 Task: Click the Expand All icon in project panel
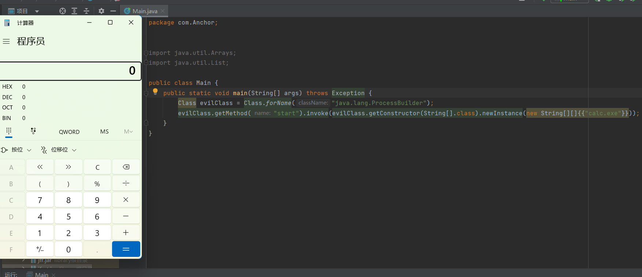pos(74,11)
